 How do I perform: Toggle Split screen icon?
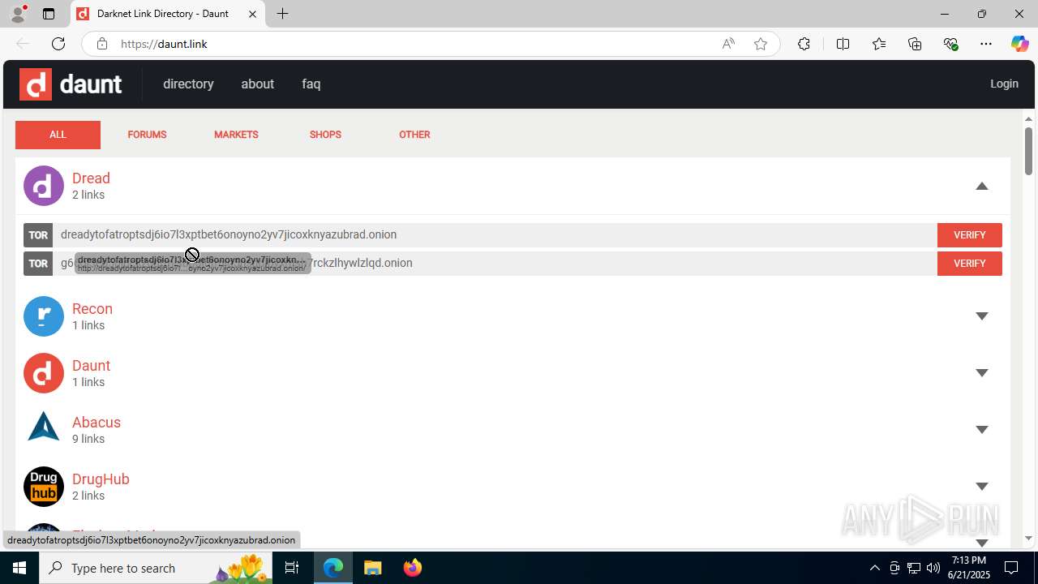click(843, 44)
